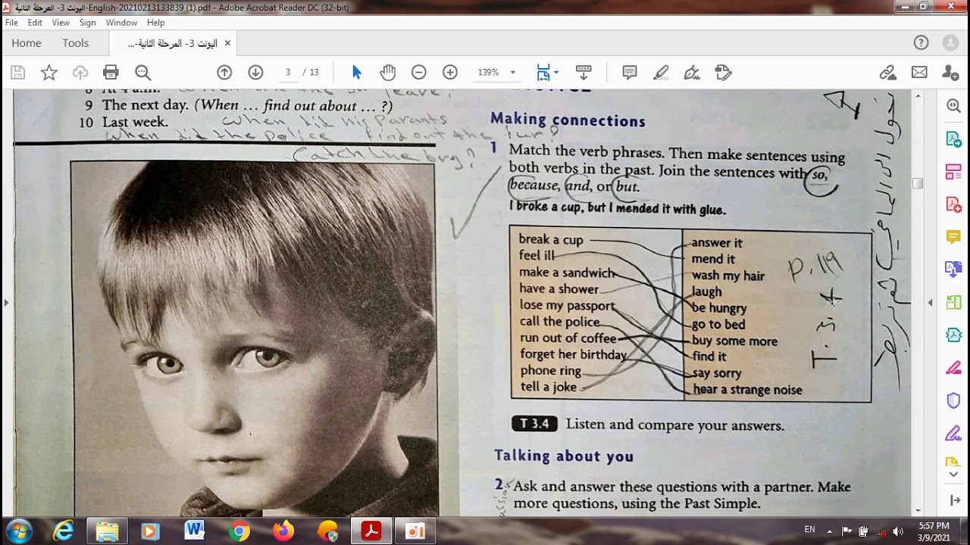This screenshot has width=970, height=545.
Task: Open the Help menu
Action: coord(156,23)
